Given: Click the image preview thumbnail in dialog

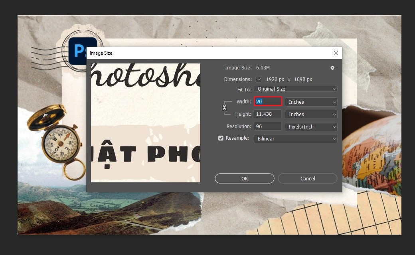Looking at the screenshot, I should click(x=146, y=123).
